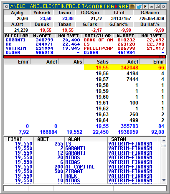Click the Yuksek header cell
The image size is (170, 194).
42,13
